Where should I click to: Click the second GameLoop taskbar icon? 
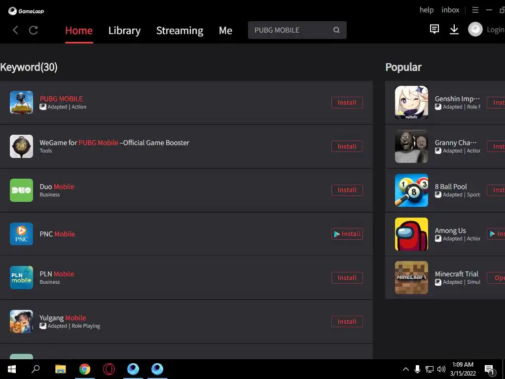pyautogui.click(x=157, y=369)
